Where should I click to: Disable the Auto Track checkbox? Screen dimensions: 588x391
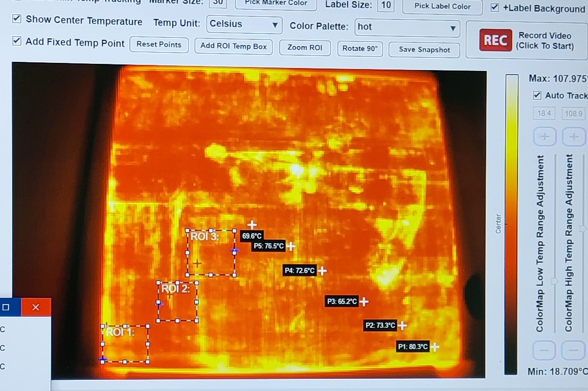tap(537, 95)
